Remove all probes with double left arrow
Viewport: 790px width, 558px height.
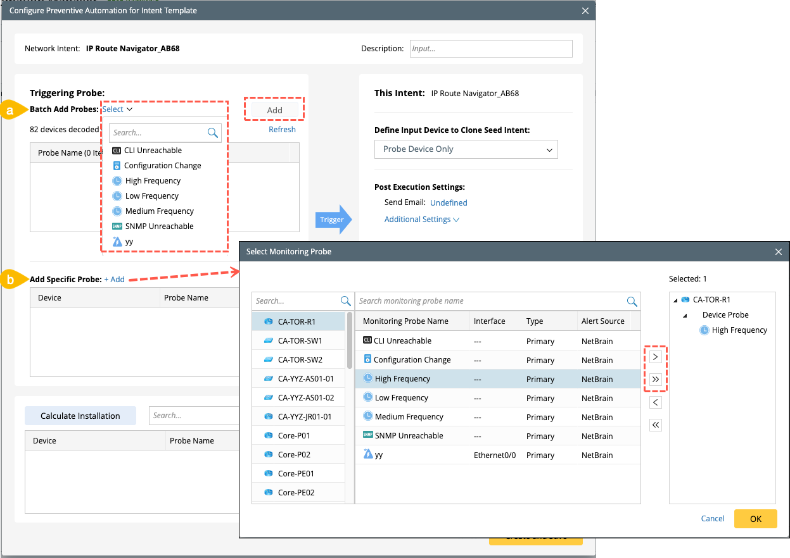coord(656,425)
